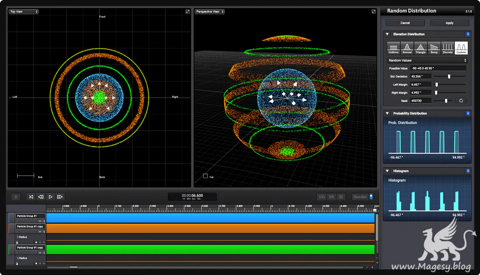Toggle the Render switch
This screenshot has height=275, width=480.
371,197
